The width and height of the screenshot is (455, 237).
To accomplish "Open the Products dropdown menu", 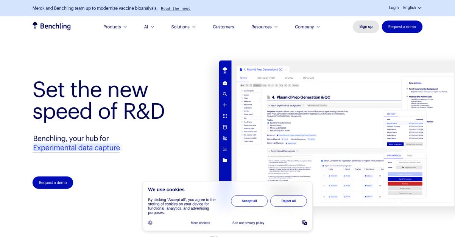I will pyautogui.click(x=115, y=27).
